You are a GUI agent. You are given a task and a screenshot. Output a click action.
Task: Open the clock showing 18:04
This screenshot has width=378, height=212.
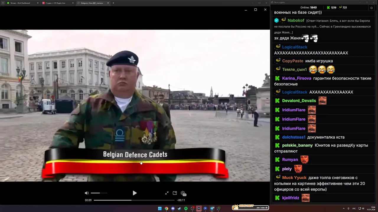pos(371,208)
